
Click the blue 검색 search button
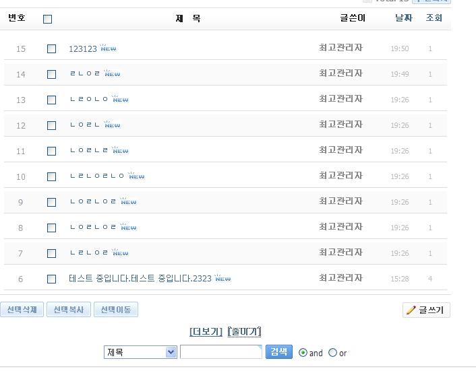pos(279,352)
